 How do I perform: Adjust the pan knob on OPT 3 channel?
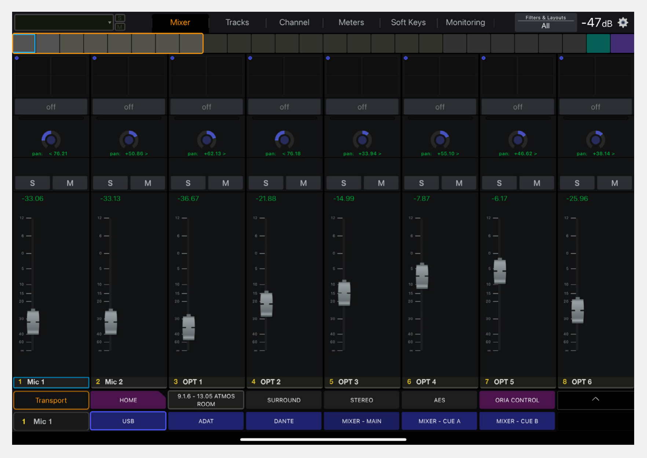click(362, 140)
